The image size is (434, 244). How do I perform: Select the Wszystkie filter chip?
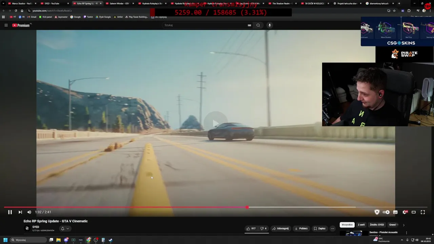tap(347, 225)
